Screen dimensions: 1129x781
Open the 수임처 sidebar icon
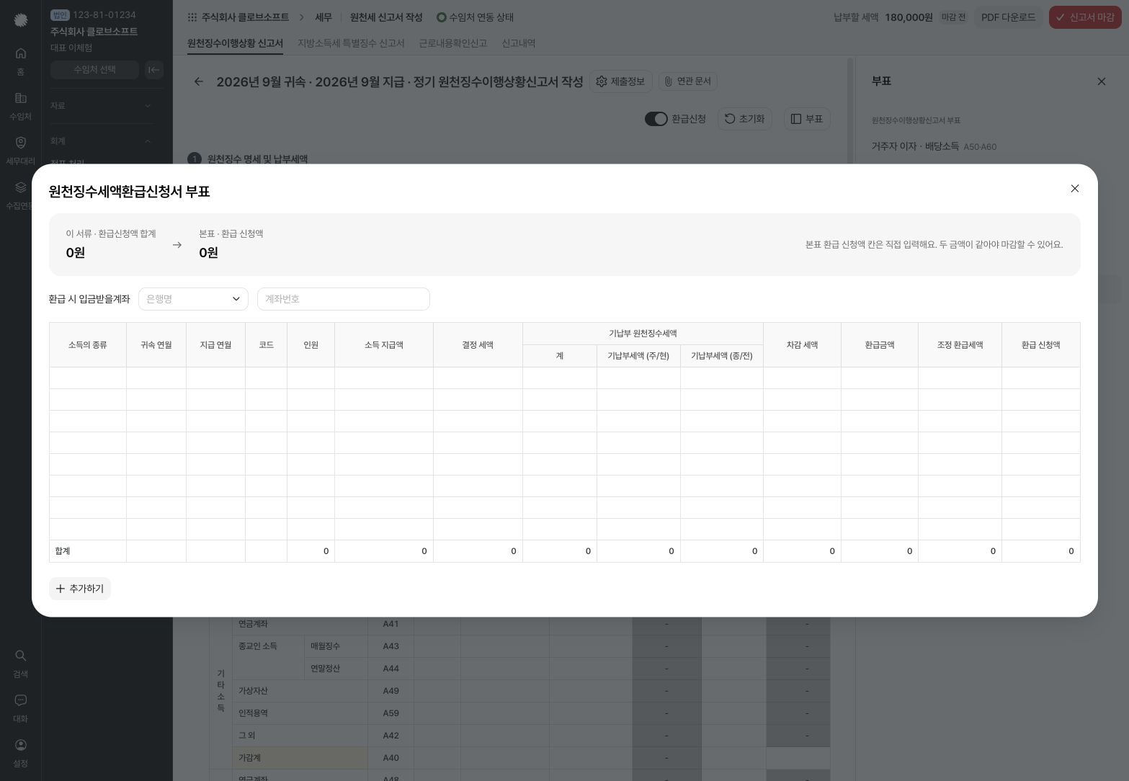[21, 105]
